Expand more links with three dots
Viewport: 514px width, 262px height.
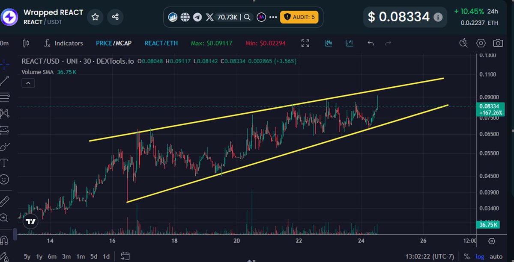point(273,18)
